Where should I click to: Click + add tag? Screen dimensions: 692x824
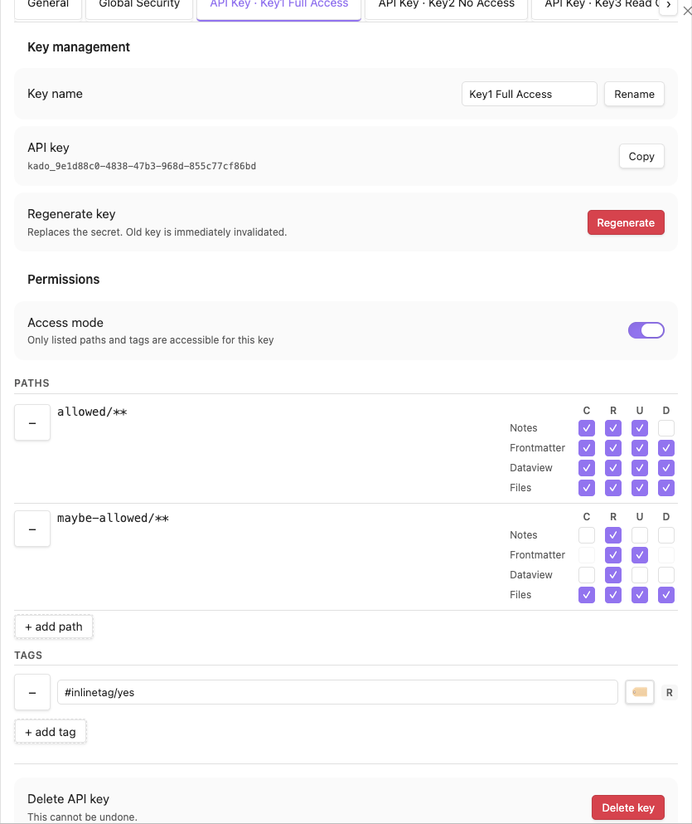(x=51, y=732)
